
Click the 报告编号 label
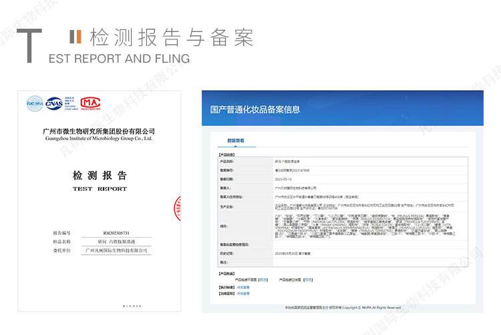(61, 233)
